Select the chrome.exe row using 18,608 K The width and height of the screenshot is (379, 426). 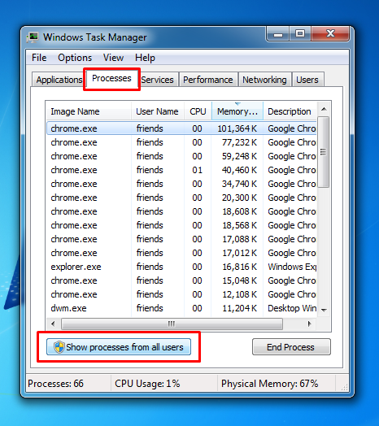181,211
